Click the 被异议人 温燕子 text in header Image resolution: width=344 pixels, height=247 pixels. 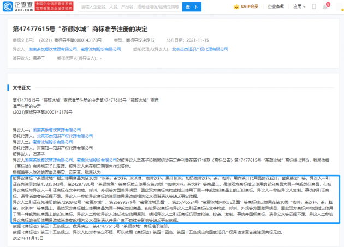(29, 58)
